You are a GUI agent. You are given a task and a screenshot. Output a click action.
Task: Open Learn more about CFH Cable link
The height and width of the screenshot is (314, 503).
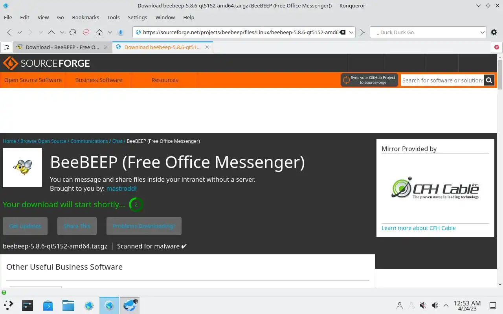tap(419, 228)
